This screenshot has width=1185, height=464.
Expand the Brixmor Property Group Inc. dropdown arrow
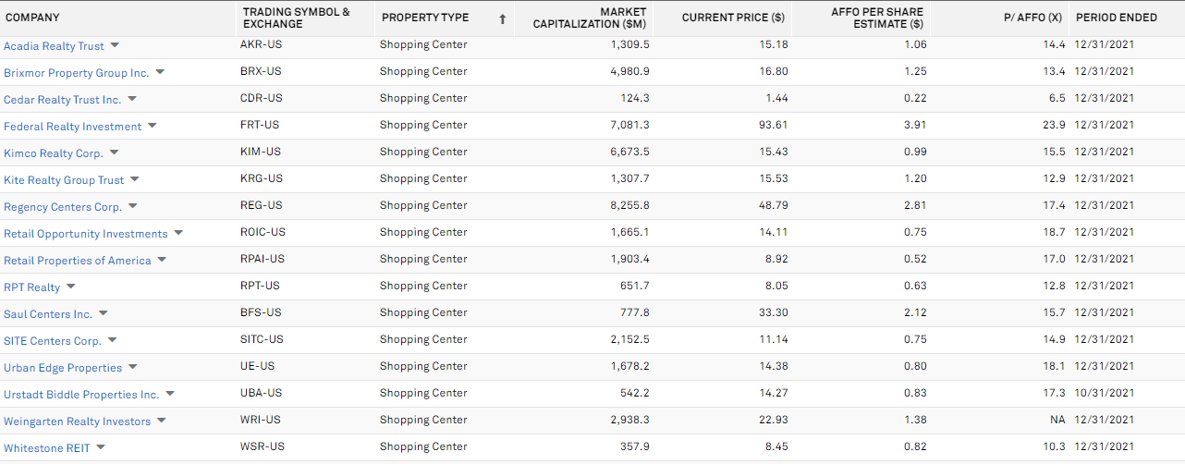(160, 72)
